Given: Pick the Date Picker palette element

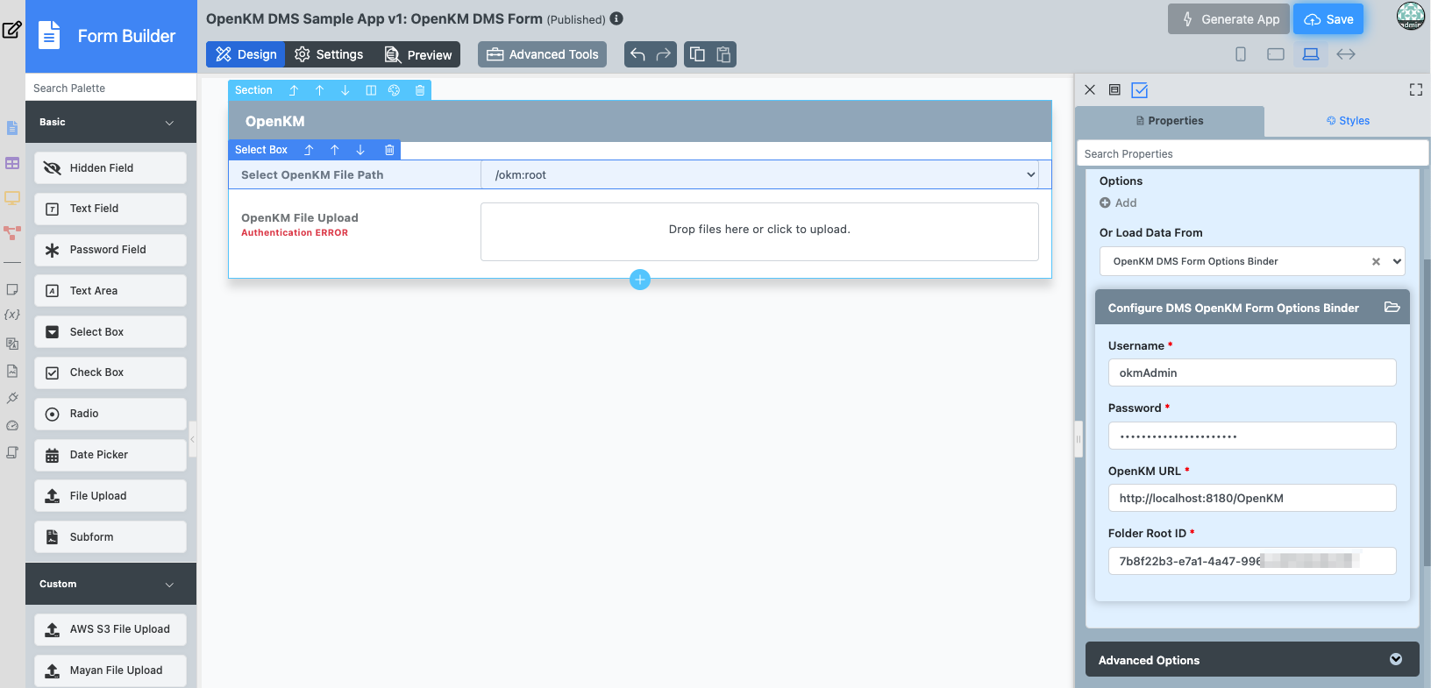Looking at the screenshot, I should [110, 455].
